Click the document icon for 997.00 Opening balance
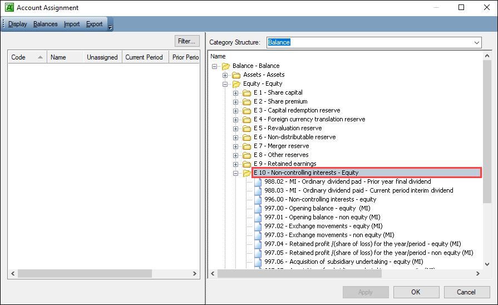Screen dimensions: 498x305 258,208
